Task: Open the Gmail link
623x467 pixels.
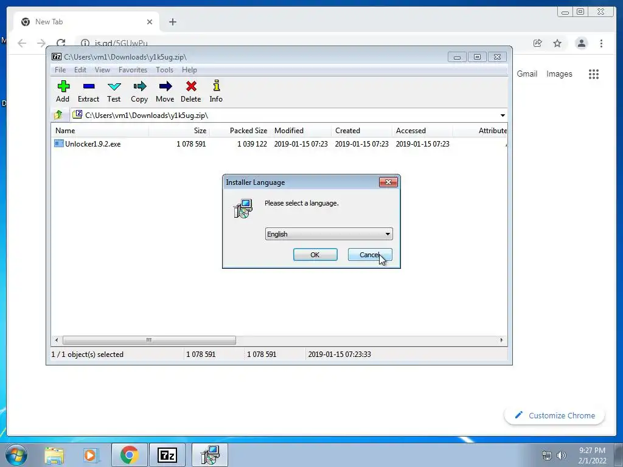Action: [527, 74]
